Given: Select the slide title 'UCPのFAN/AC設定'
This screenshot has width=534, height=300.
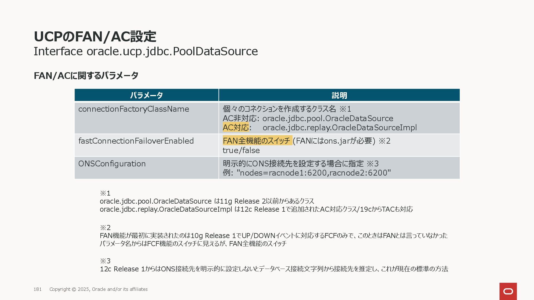Looking at the screenshot, I should click(x=95, y=36).
